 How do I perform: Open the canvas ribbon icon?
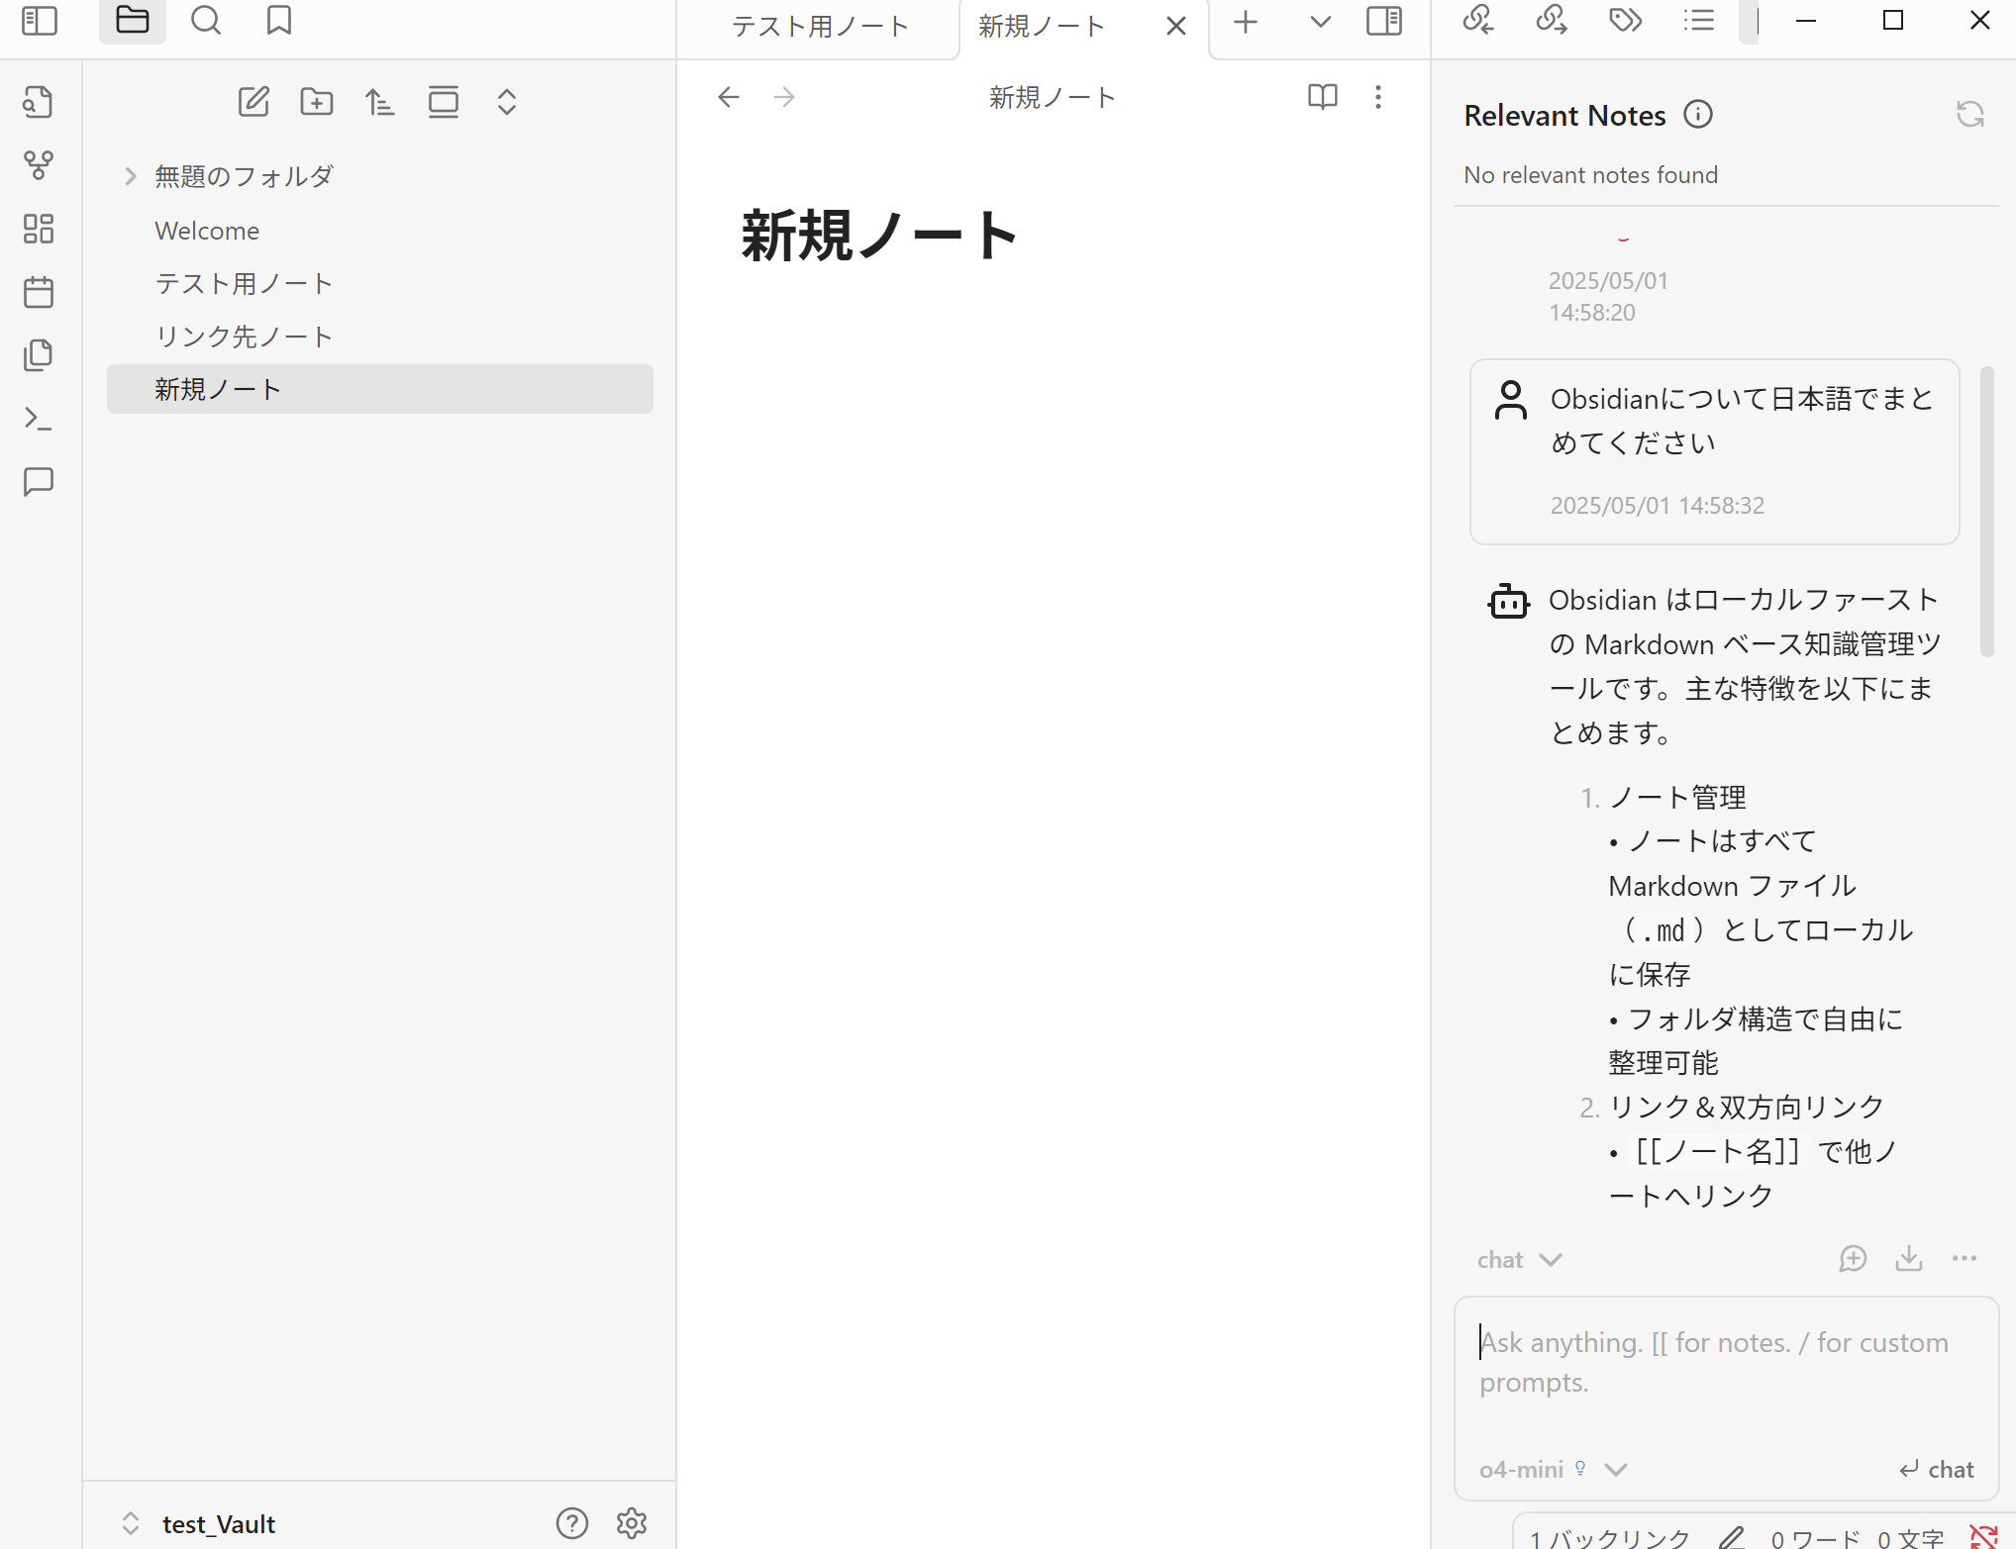(39, 229)
